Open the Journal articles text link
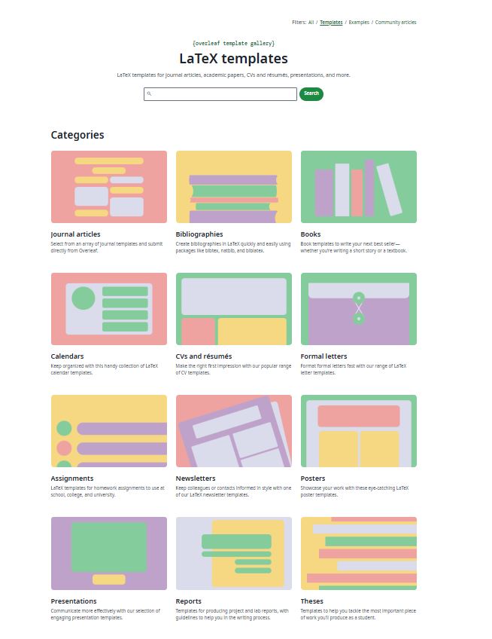 tap(75, 234)
